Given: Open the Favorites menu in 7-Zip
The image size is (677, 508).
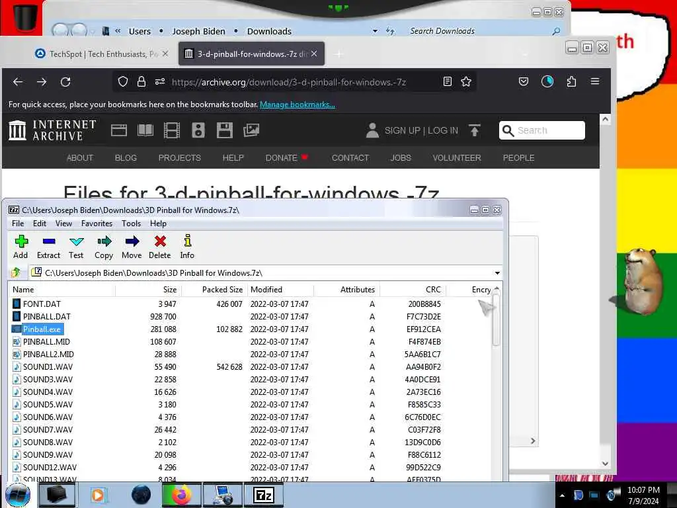Looking at the screenshot, I should coord(97,224).
